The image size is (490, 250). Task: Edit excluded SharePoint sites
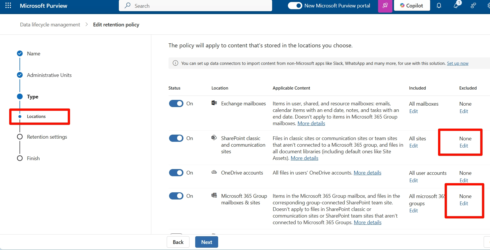click(464, 146)
